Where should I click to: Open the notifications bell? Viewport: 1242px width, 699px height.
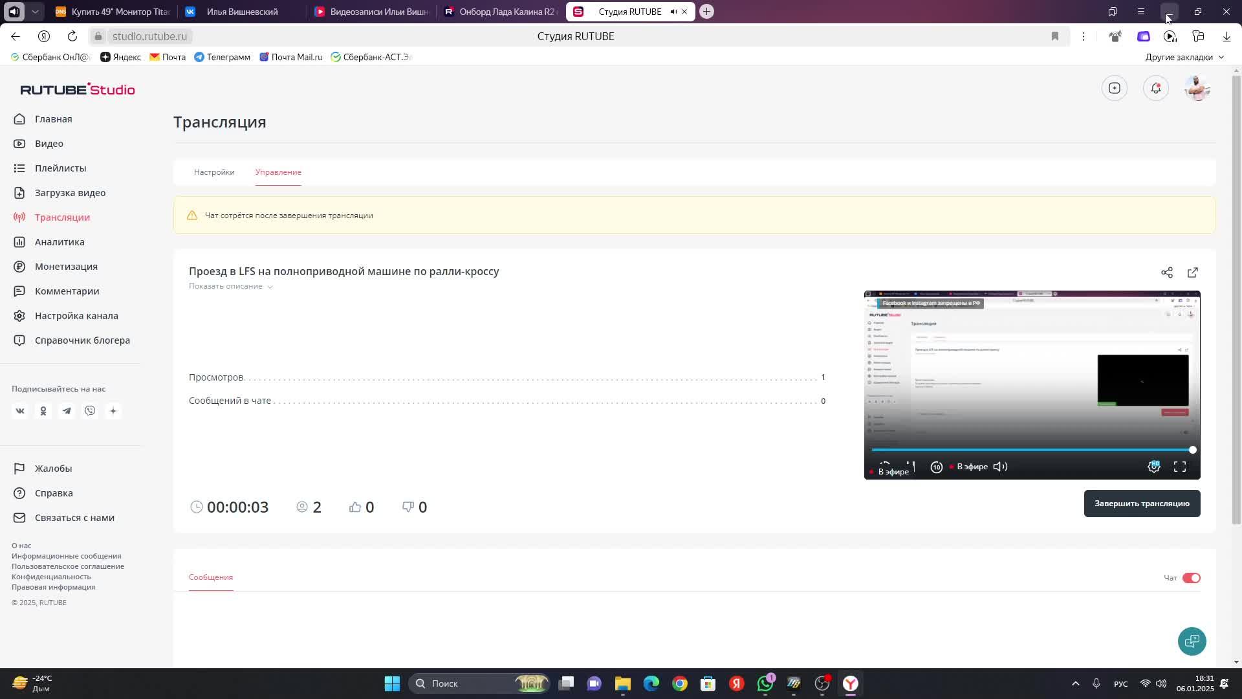point(1155,88)
